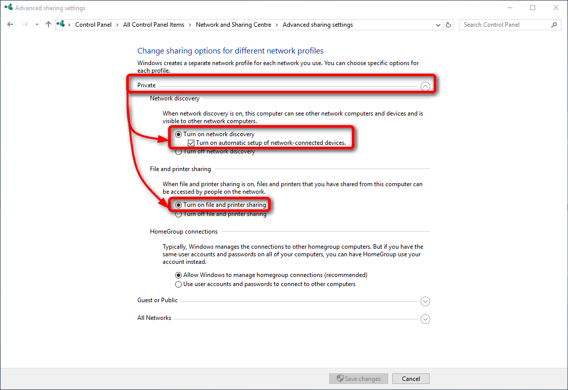The image size is (568, 390).
Task: Expand the All Networks profile
Action: click(425, 319)
